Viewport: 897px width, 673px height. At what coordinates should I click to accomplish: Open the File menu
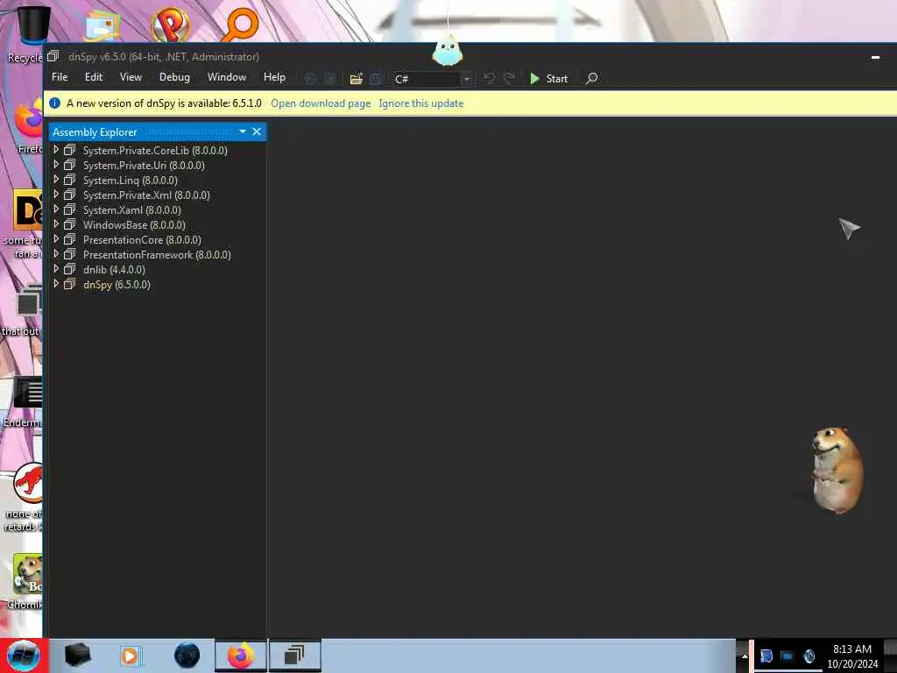tap(60, 77)
